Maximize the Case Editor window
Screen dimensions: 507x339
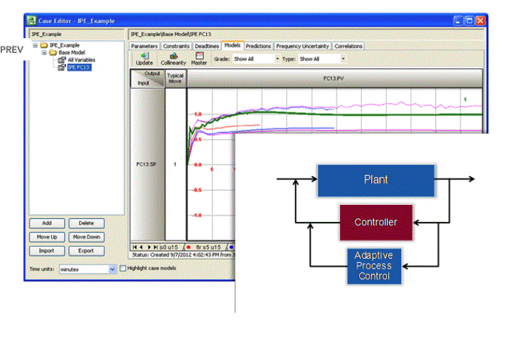tap(469, 21)
